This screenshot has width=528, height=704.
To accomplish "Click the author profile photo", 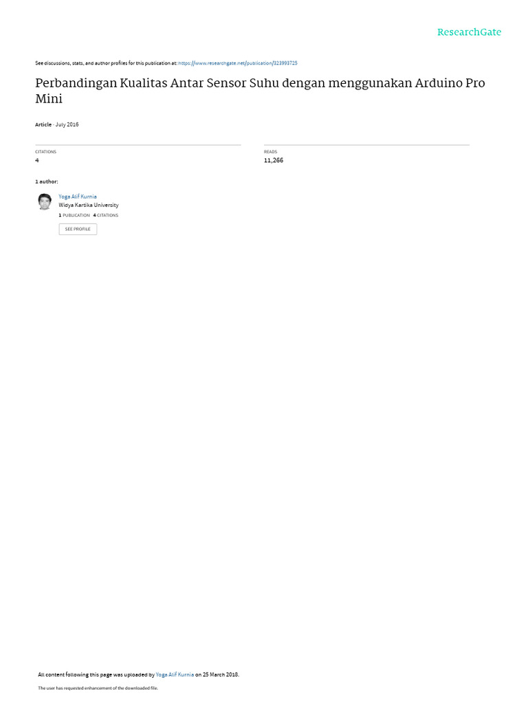I will point(45,201).
